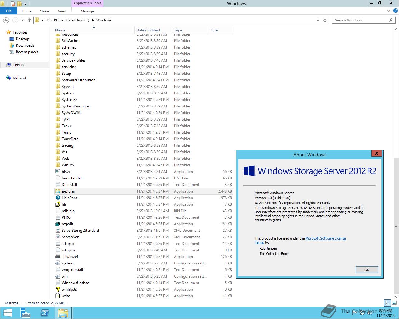Viewport: 399px width, 319px height.
Task: Open the View ribbon tab
Action: [x=62, y=11]
